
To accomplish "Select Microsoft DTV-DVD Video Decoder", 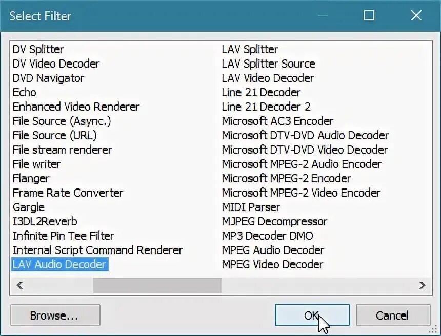I will tap(305, 150).
